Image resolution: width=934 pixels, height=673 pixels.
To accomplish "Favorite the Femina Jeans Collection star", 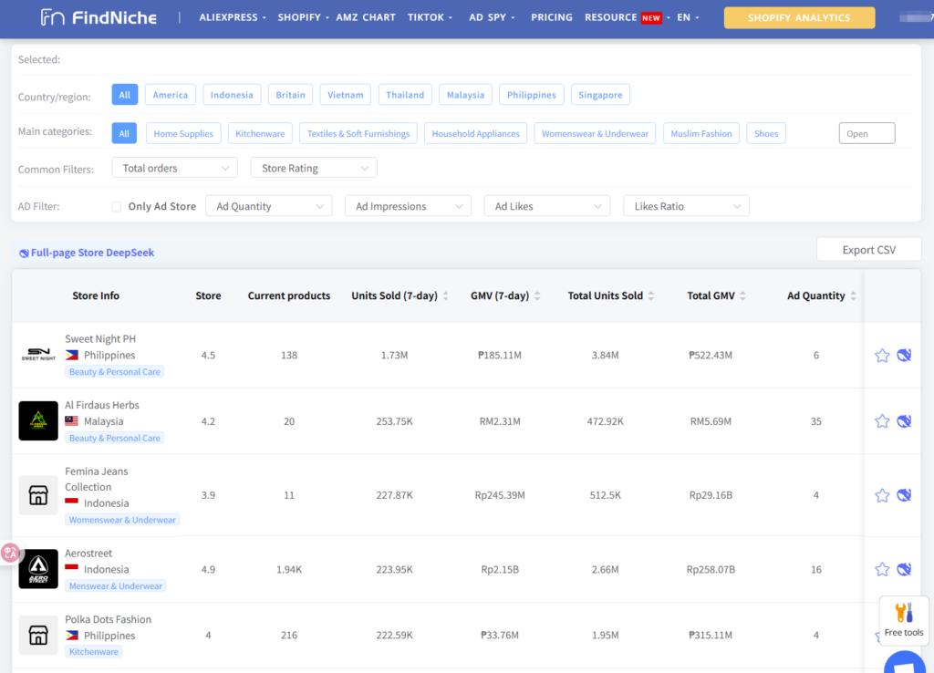I will tap(882, 495).
